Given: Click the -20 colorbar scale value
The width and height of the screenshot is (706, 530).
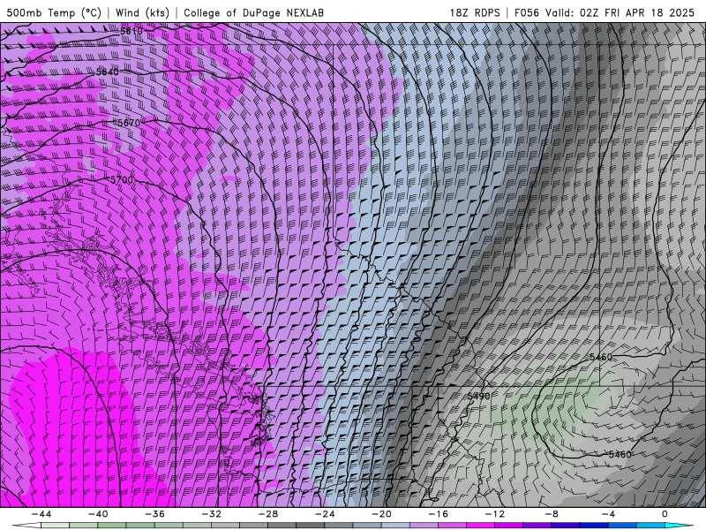Looking at the screenshot, I should pos(381,514).
